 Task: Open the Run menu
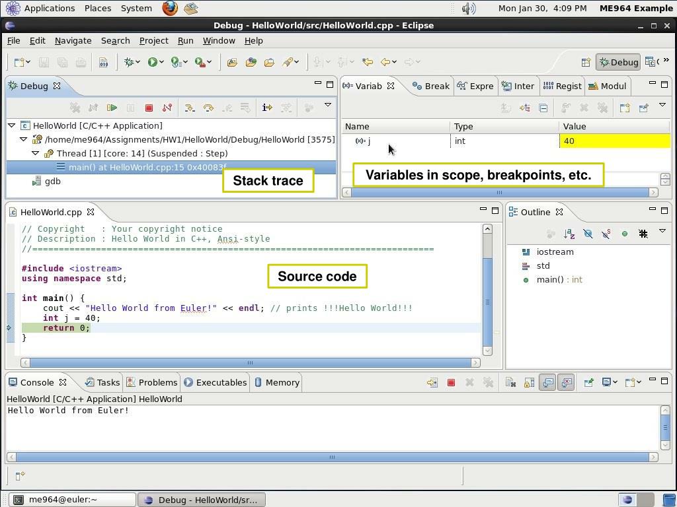pyautogui.click(x=186, y=40)
